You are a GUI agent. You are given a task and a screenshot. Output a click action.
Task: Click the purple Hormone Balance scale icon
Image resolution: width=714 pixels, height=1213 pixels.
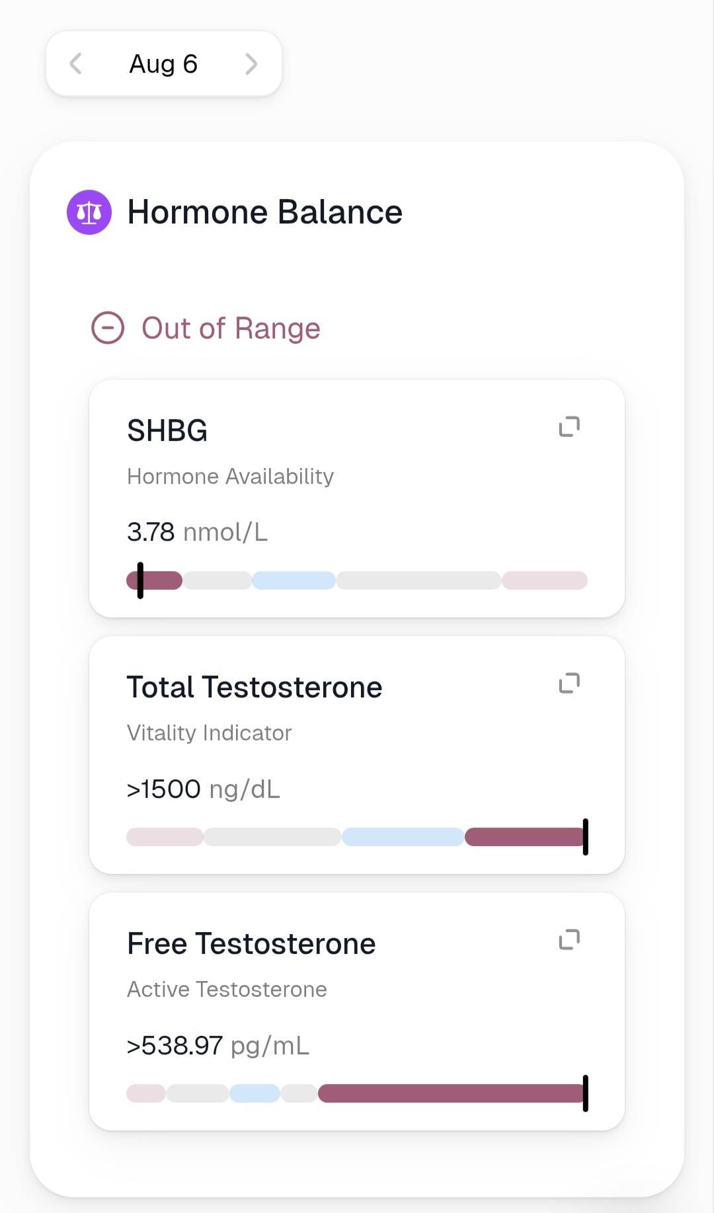click(89, 212)
